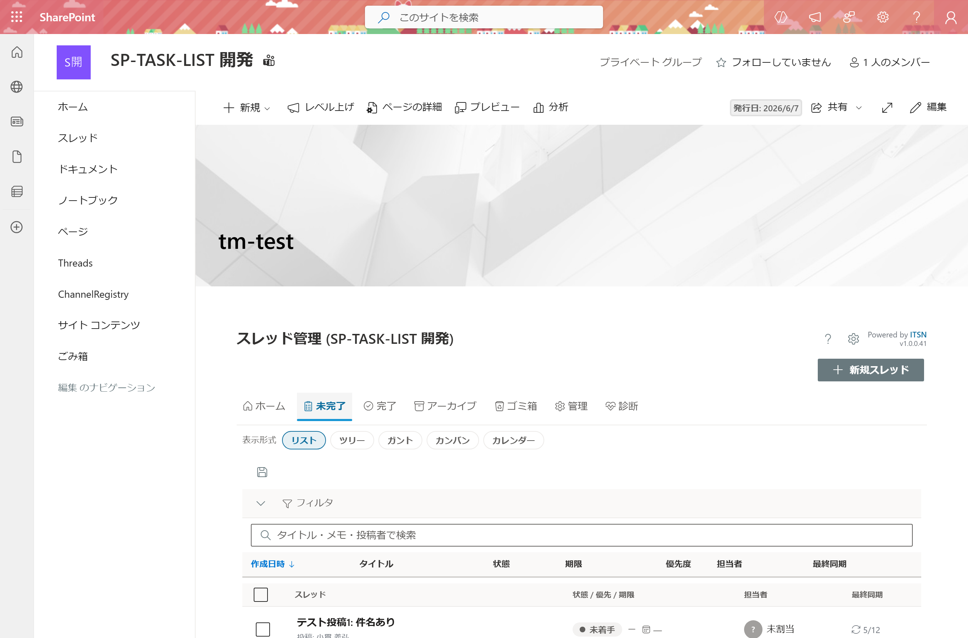
Task: Open ドキュメント in left navigation
Action: pos(88,169)
